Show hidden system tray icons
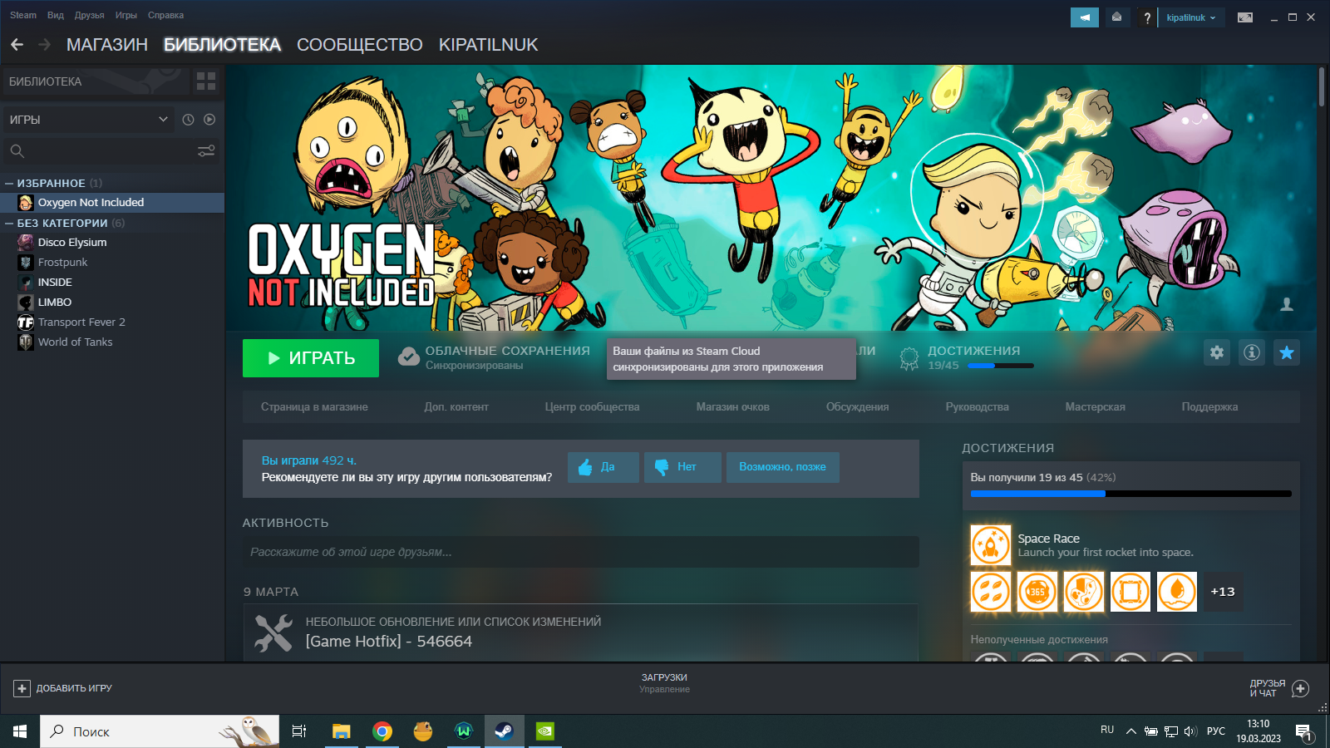This screenshot has width=1330, height=748. pyautogui.click(x=1130, y=731)
